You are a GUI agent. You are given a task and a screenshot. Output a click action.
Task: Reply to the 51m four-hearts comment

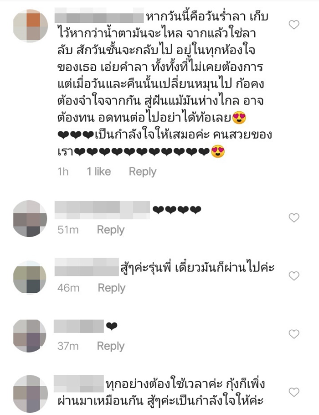(111, 230)
